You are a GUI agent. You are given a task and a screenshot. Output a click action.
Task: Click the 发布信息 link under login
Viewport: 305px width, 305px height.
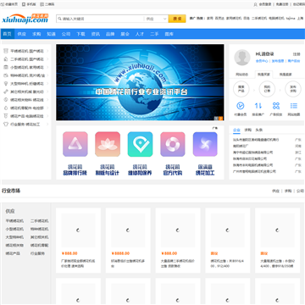pos(278,61)
